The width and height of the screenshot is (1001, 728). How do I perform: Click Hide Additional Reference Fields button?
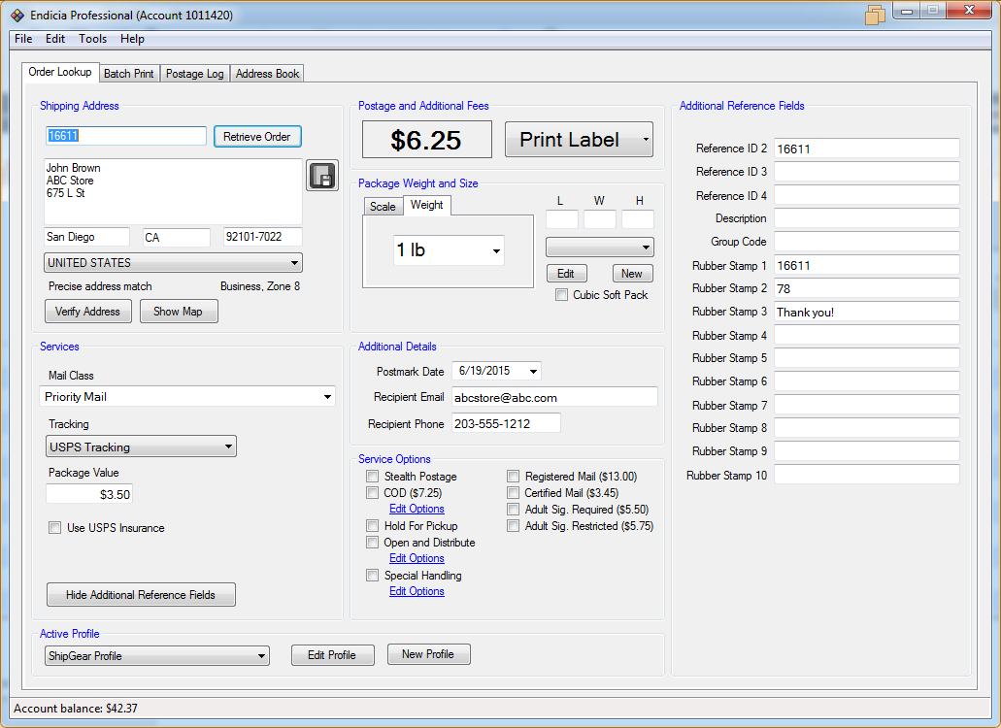pos(141,595)
